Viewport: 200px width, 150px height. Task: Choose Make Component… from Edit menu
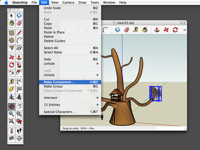click(70, 82)
